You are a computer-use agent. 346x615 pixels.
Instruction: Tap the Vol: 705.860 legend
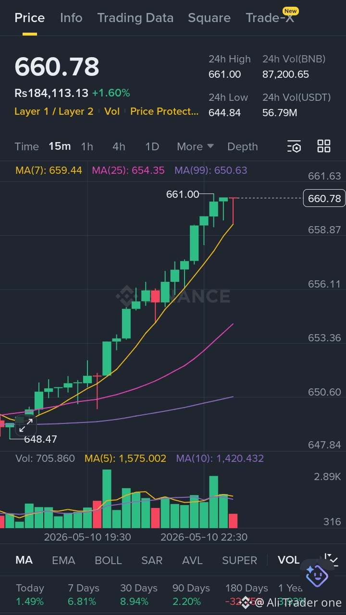pyautogui.click(x=45, y=458)
